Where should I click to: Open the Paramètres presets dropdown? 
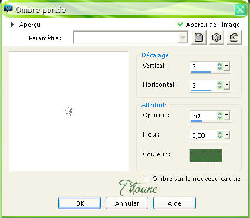[183, 38]
